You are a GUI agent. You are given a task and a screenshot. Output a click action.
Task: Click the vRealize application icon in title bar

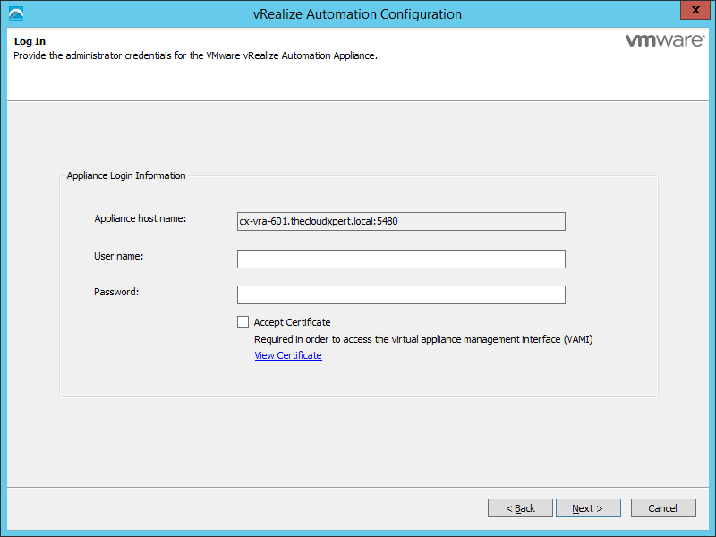tap(15, 14)
